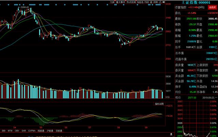Click the red 去投资 button

click(x=212, y=7)
